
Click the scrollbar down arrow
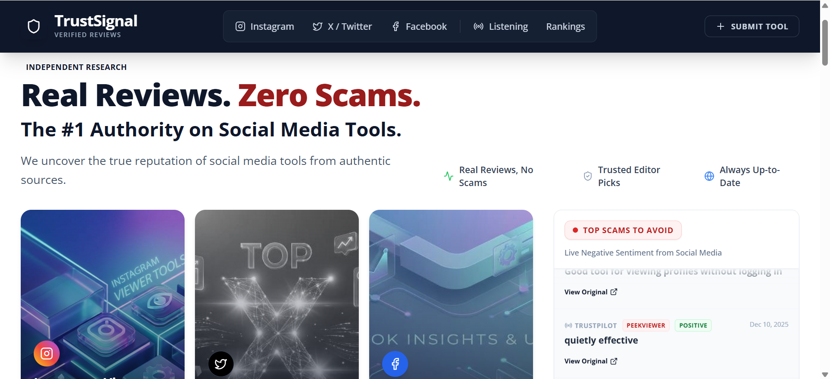(824, 375)
